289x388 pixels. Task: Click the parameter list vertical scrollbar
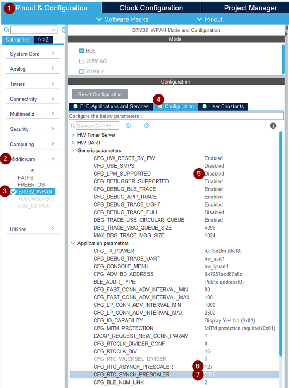[280, 244]
